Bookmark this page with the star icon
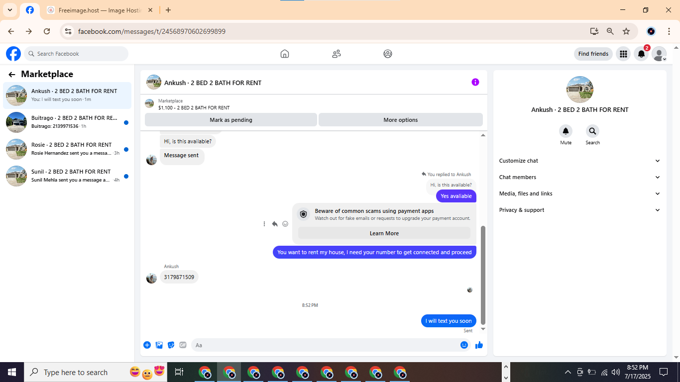Viewport: 680px width, 382px height. [626, 31]
